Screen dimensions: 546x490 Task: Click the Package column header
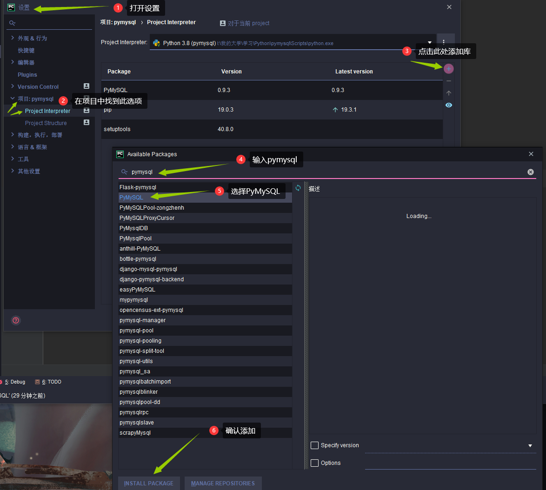(x=119, y=71)
